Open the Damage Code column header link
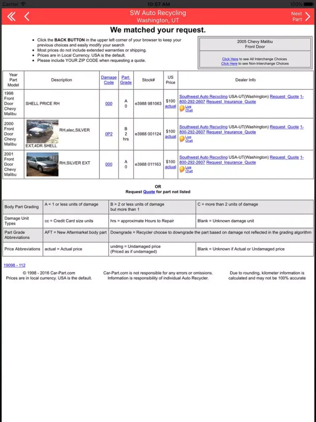316x422 pixels. (x=109, y=80)
